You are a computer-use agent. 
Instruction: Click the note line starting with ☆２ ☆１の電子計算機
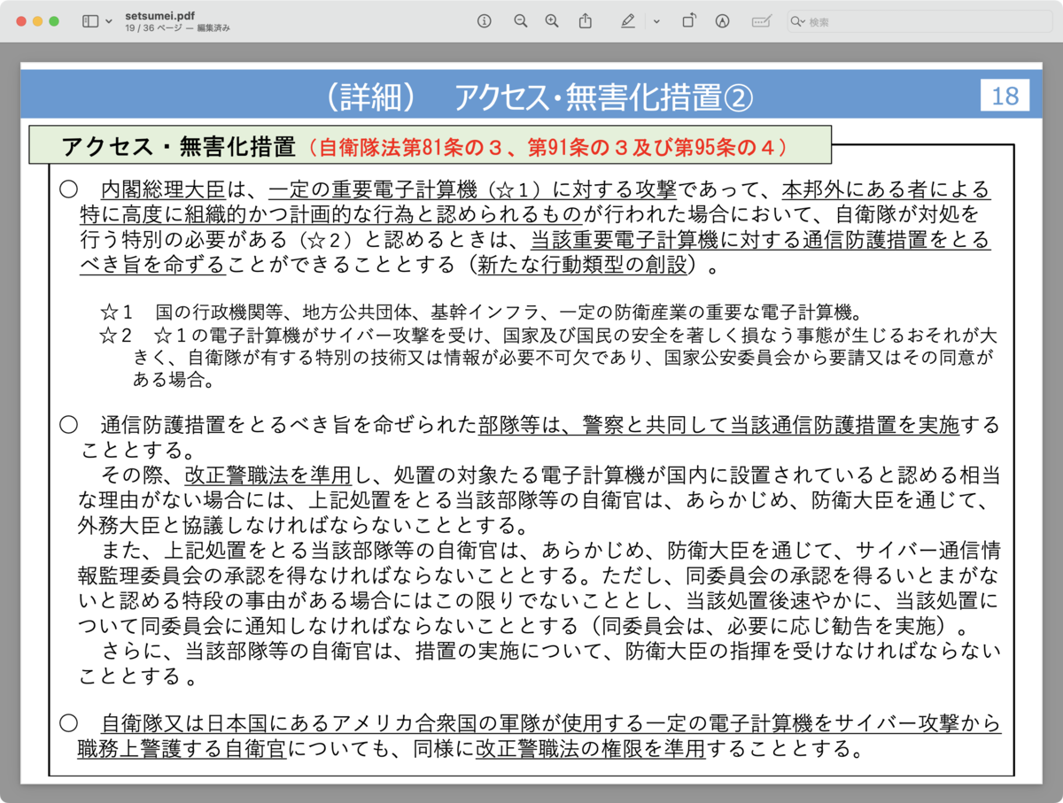point(549,336)
